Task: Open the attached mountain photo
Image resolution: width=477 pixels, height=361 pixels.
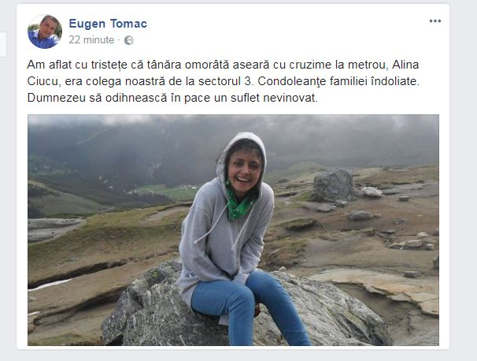Action: (233, 230)
